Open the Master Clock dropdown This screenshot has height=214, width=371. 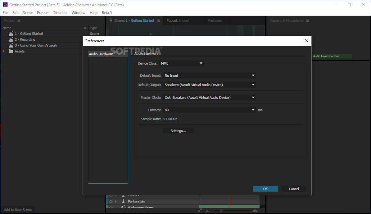tap(209, 97)
